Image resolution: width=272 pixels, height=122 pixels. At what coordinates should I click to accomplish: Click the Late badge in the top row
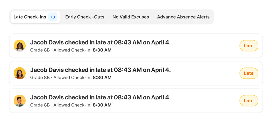click(249, 46)
